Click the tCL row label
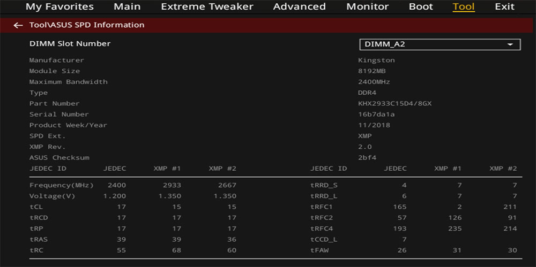Viewport: 536px width, 267px height. (x=36, y=207)
